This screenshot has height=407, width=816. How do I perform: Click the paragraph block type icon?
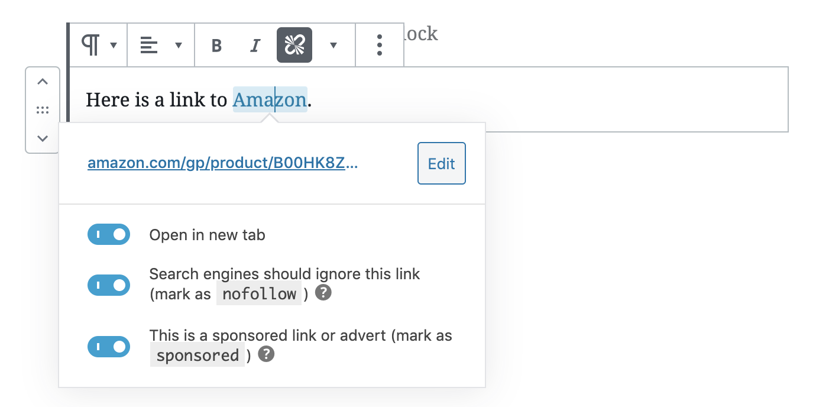(90, 46)
